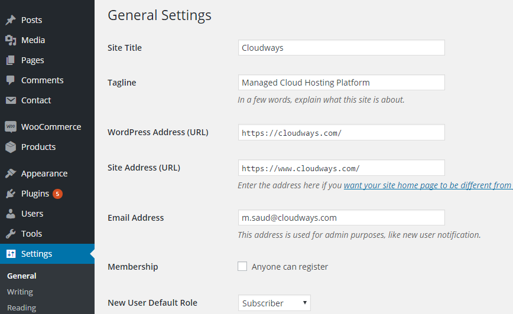The image size is (513, 314).
Task: Click the Posts pushpin icon
Action: [x=11, y=20]
